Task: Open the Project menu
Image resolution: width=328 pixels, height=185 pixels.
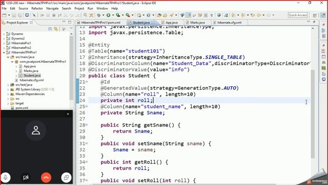Action: click(79, 8)
